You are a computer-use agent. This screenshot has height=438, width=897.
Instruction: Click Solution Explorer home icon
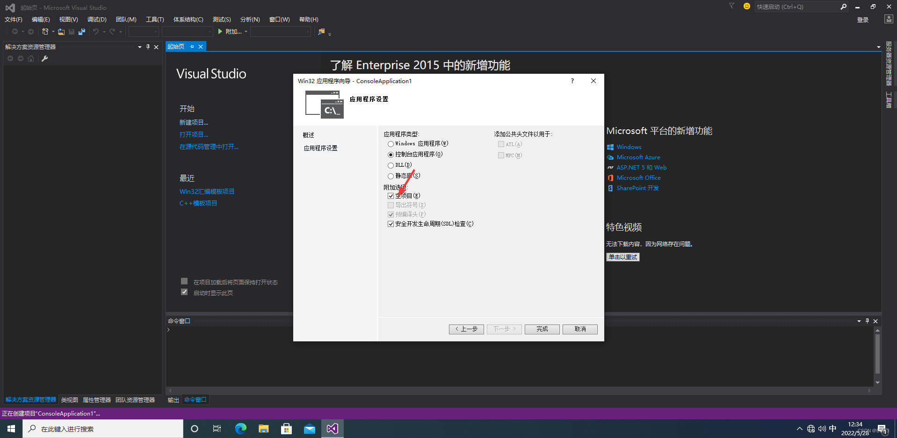click(31, 58)
